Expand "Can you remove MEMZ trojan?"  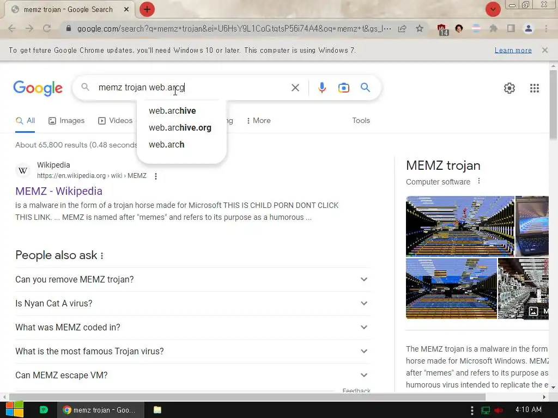(x=193, y=279)
